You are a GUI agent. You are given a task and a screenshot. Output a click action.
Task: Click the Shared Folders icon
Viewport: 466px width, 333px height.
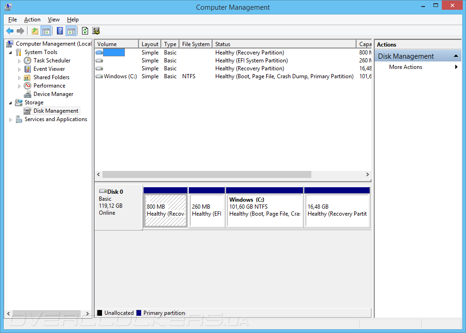[27, 77]
